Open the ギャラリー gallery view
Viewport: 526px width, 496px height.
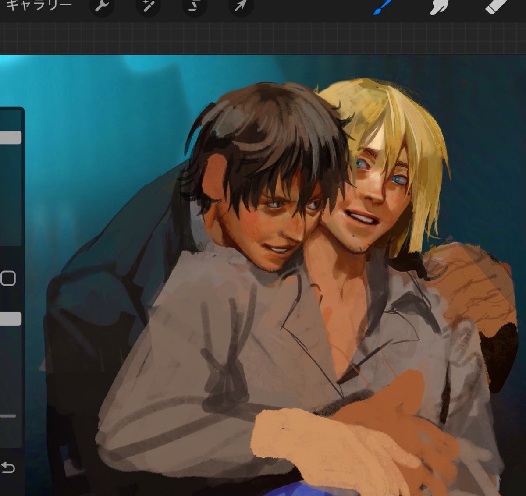[39, 5]
